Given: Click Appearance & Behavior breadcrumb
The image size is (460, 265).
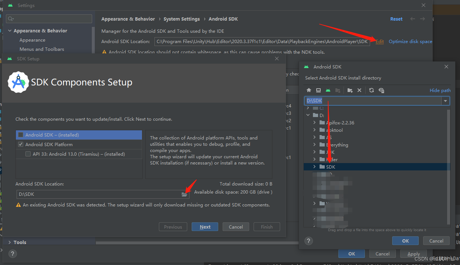Looking at the screenshot, I should pos(128,19).
